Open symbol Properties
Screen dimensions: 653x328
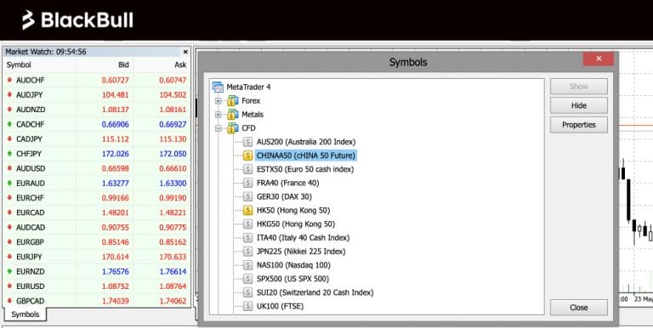point(578,125)
